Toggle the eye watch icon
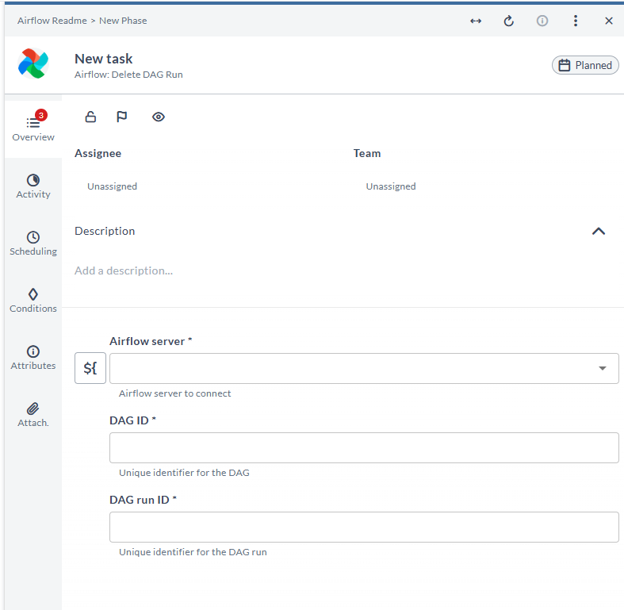Screen dimensions: 624x610 (159, 117)
